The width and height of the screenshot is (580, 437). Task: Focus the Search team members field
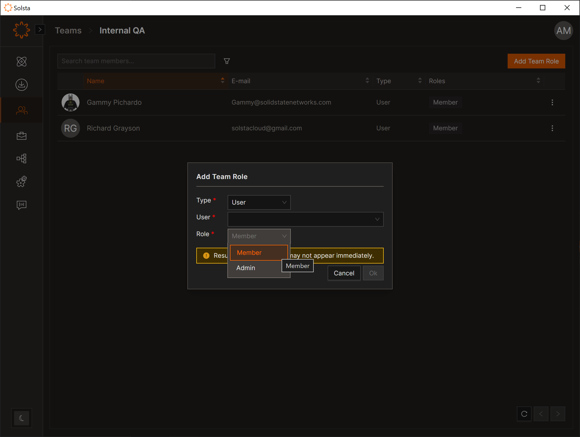[136, 61]
